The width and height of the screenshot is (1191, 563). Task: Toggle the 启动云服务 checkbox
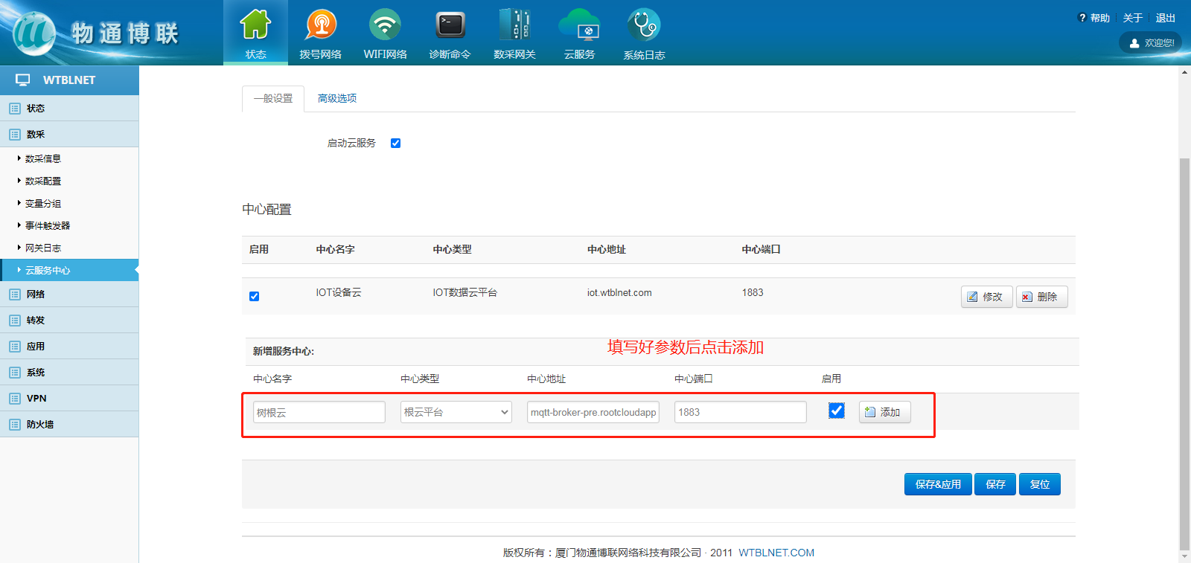(395, 144)
